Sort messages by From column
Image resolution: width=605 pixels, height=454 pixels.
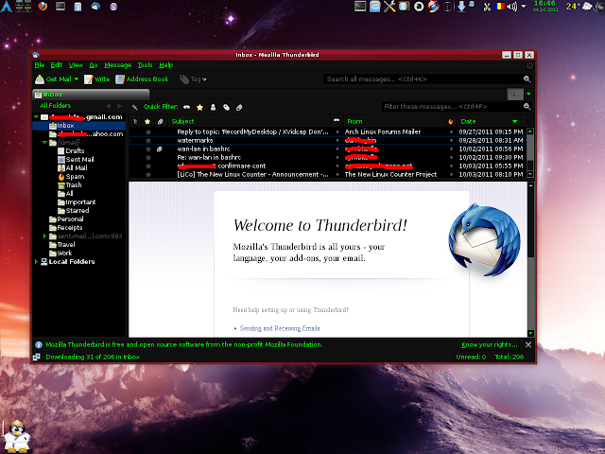coord(393,122)
